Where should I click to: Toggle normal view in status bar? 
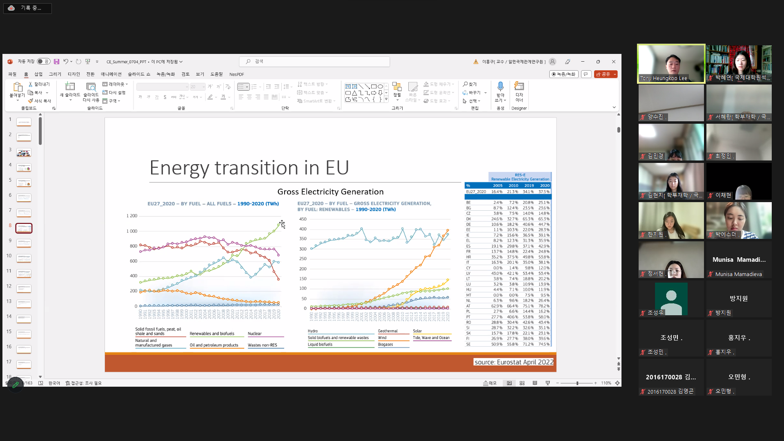pyautogui.click(x=509, y=383)
